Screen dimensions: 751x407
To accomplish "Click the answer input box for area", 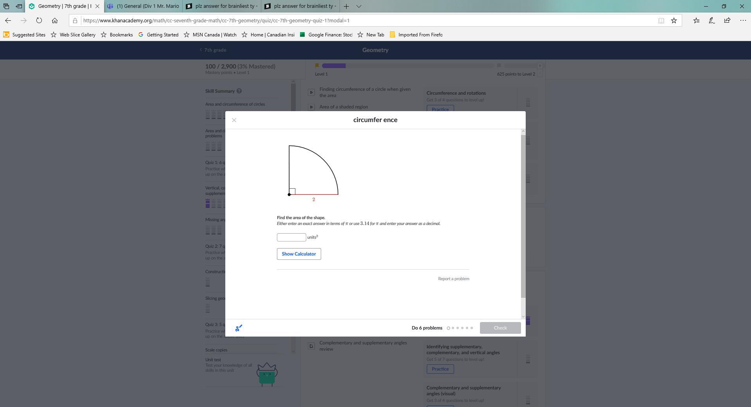I will (x=291, y=238).
